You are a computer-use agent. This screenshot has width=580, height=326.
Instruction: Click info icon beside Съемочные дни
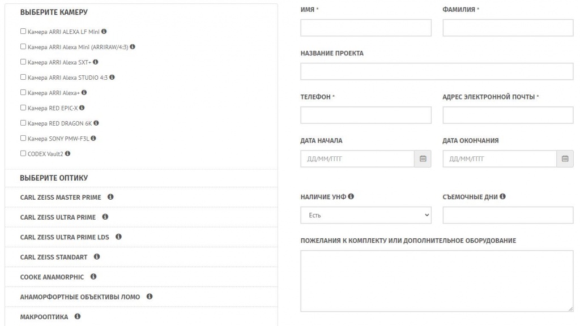[502, 196]
